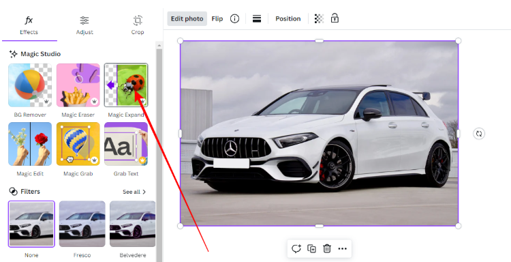The height and width of the screenshot is (262, 511).
Task: Click the add comment icon below image
Action: point(296,248)
